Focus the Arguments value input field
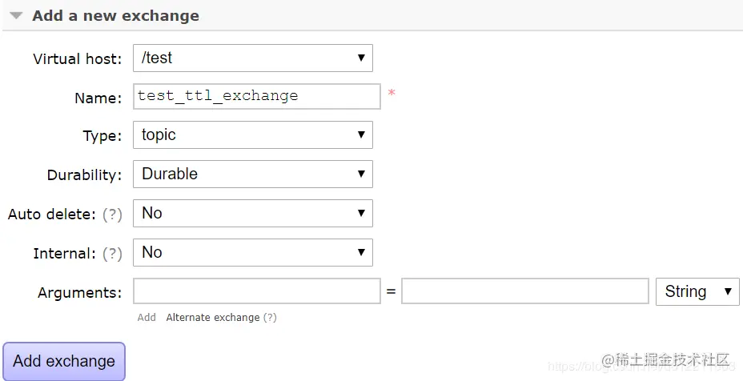The image size is (743, 381). (524, 291)
